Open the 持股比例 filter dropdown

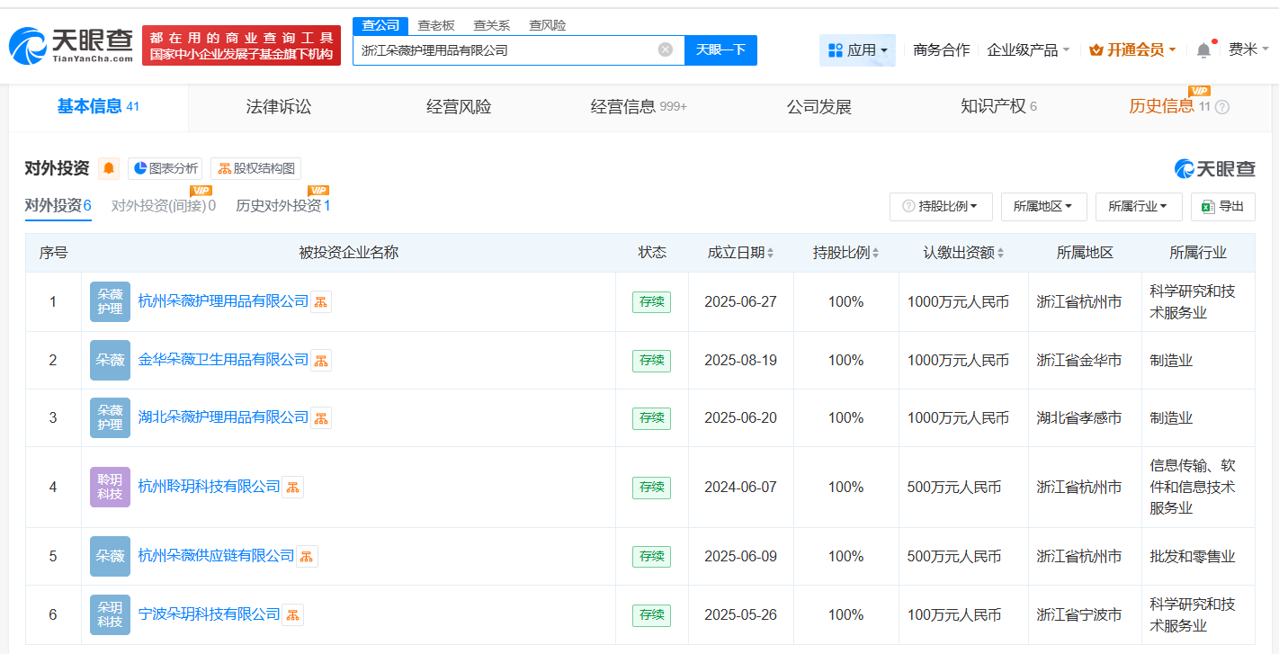(941, 206)
